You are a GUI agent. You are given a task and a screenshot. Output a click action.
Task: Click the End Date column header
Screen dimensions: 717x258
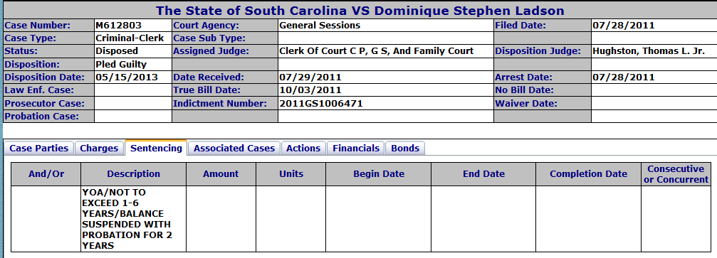(483, 174)
